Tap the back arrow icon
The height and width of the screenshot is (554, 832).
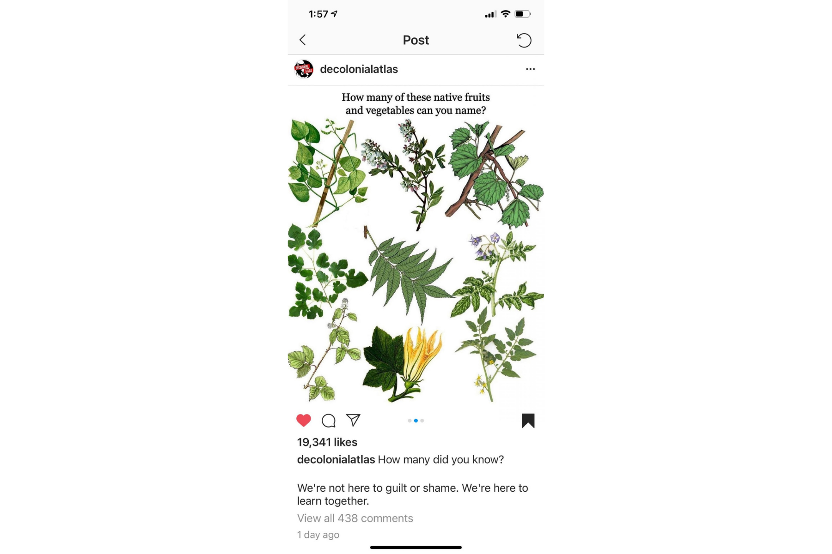point(303,40)
